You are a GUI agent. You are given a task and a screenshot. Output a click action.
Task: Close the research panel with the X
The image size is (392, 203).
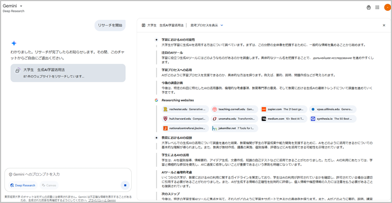pyautogui.click(x=384, y=25)
